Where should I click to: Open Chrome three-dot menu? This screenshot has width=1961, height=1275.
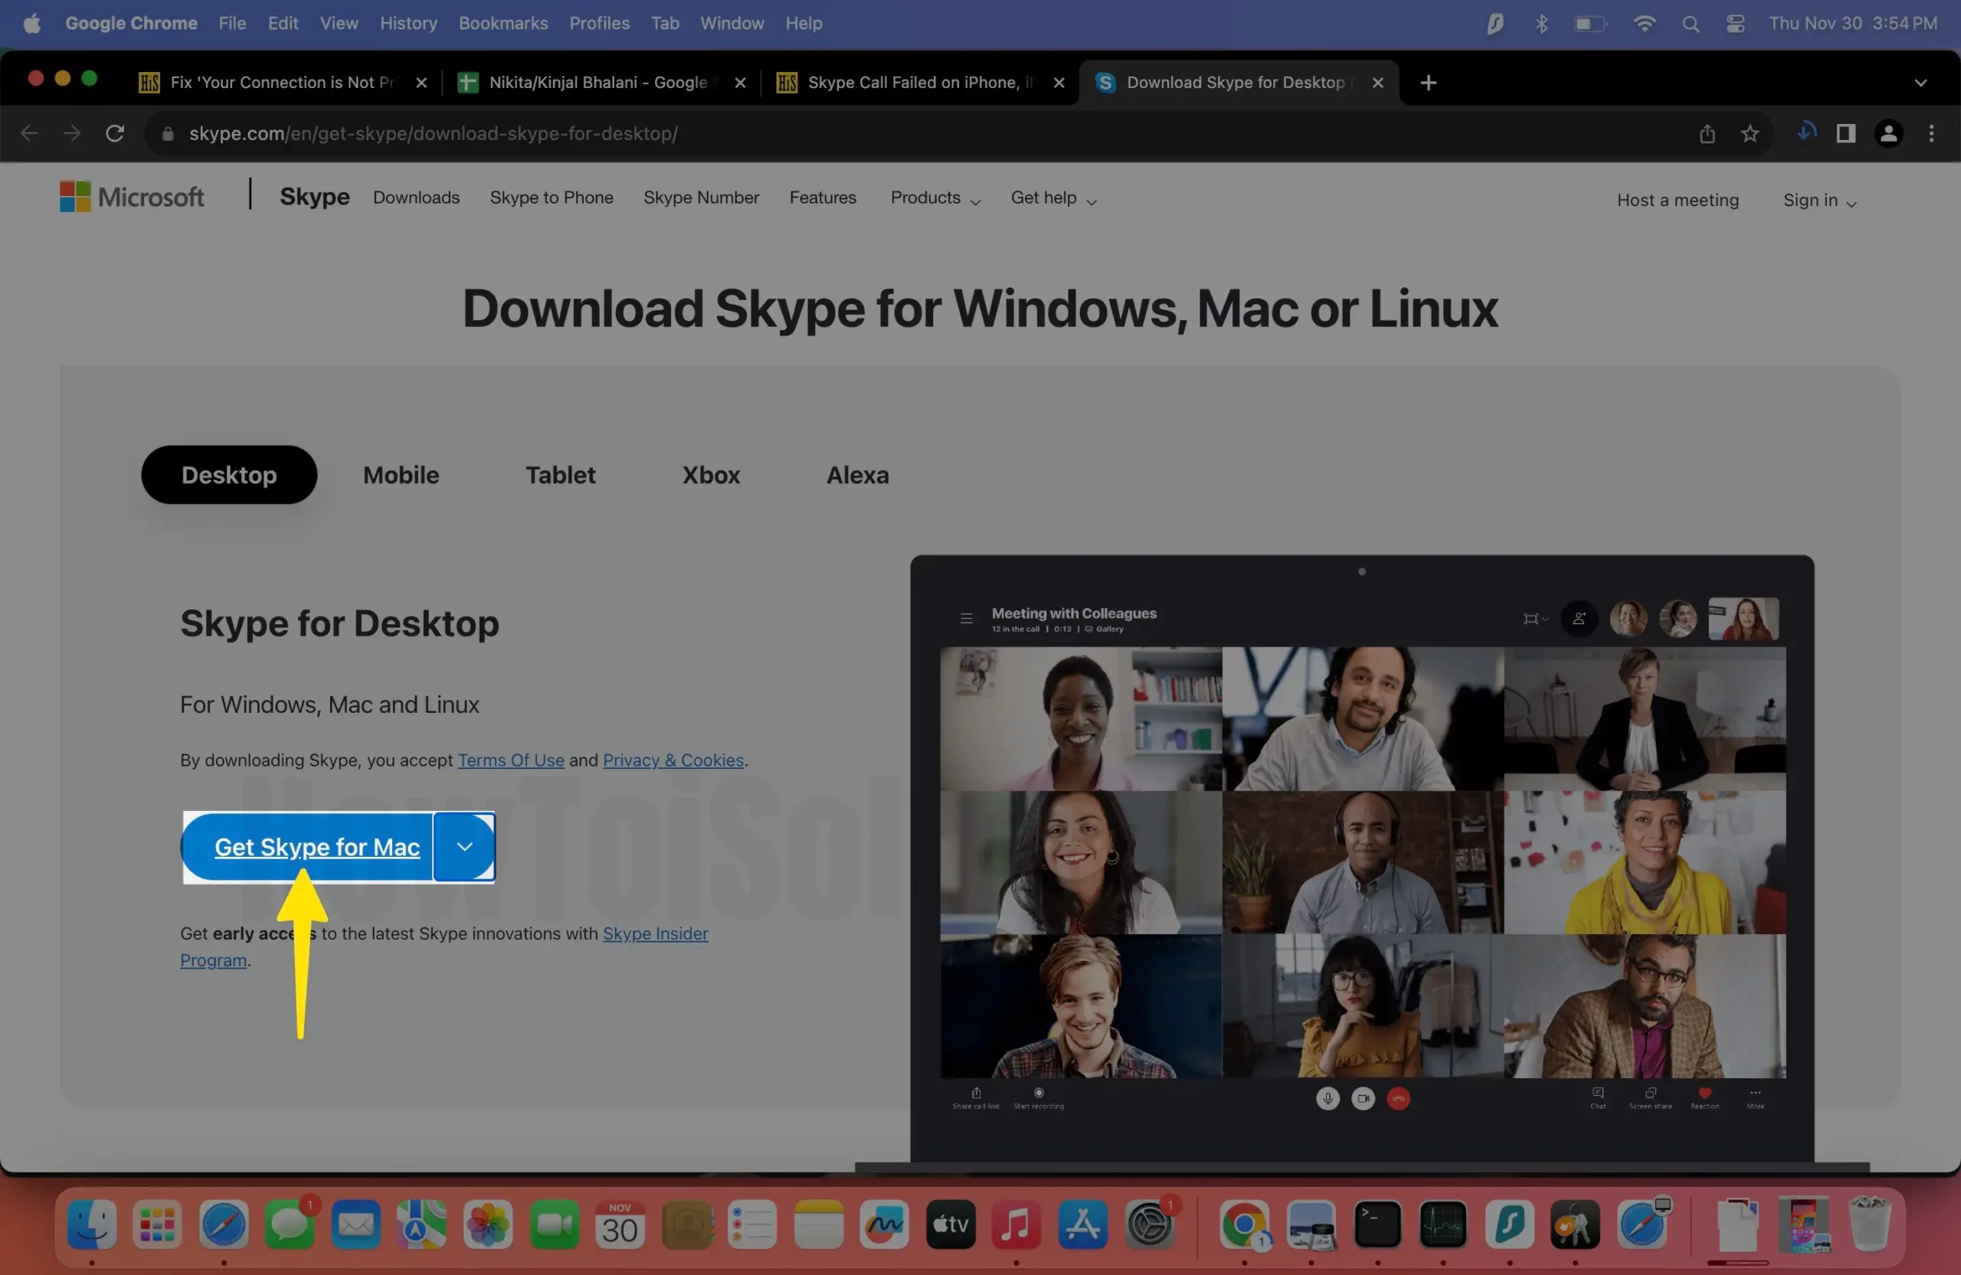tap(1931, 133)
